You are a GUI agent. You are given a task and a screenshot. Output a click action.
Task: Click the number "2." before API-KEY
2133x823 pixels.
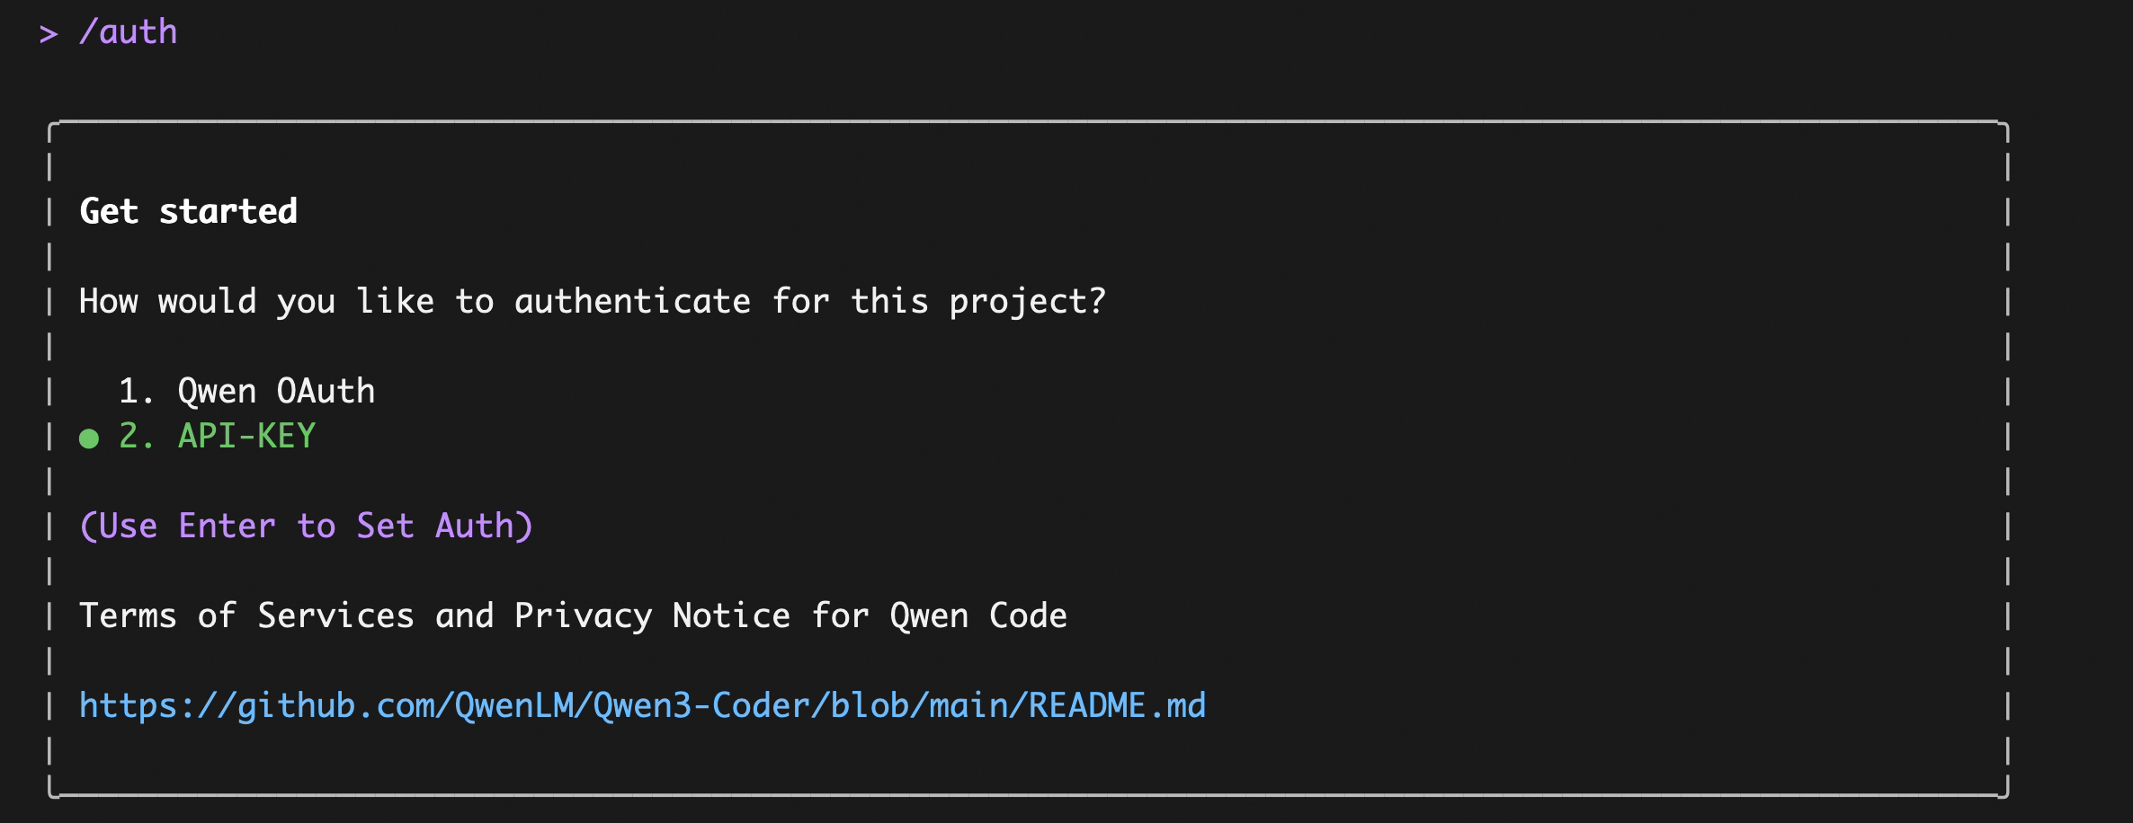[137, 436]
